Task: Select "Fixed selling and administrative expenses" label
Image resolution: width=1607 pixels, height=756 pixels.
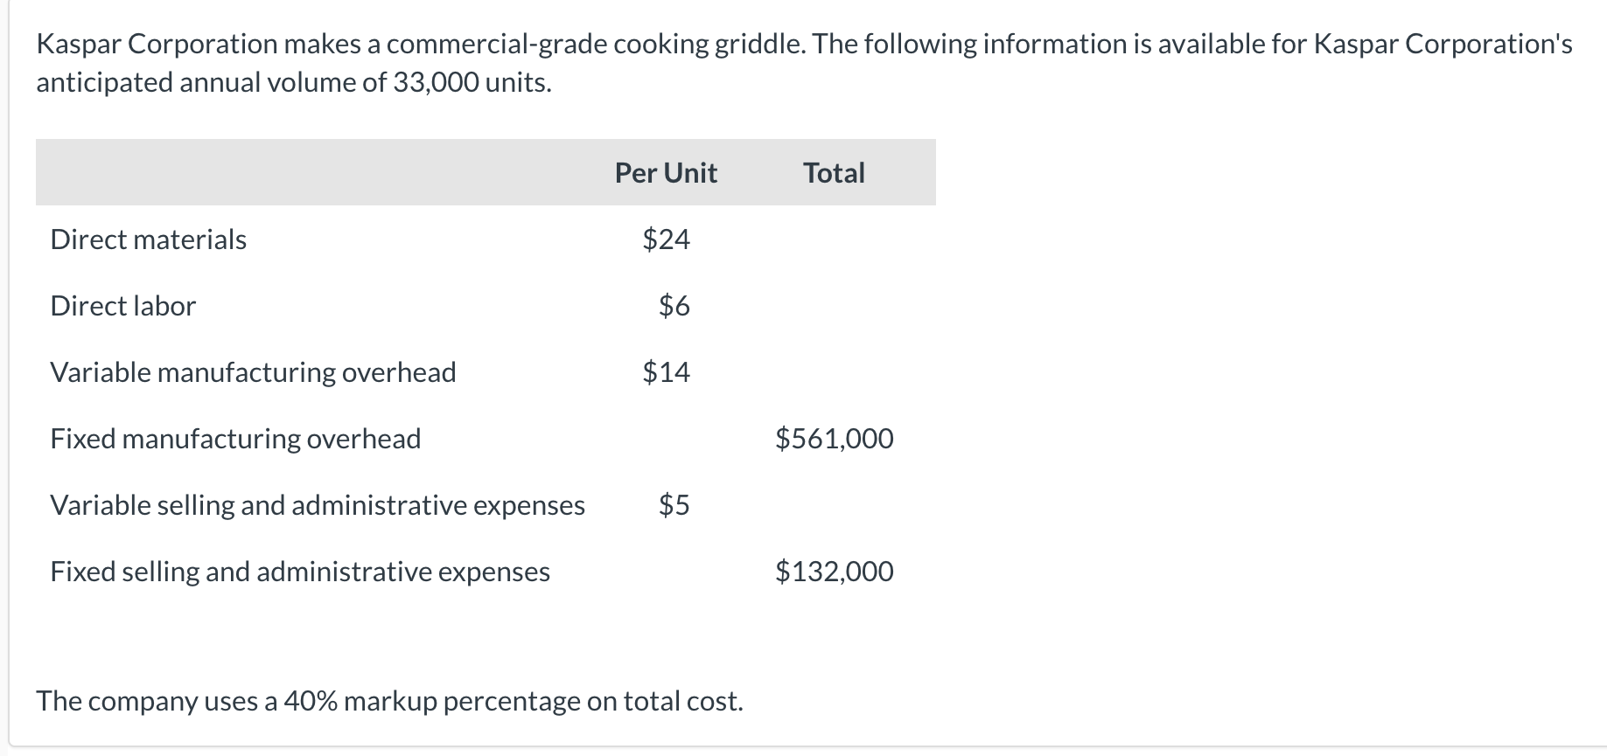Action: point(300,572)
